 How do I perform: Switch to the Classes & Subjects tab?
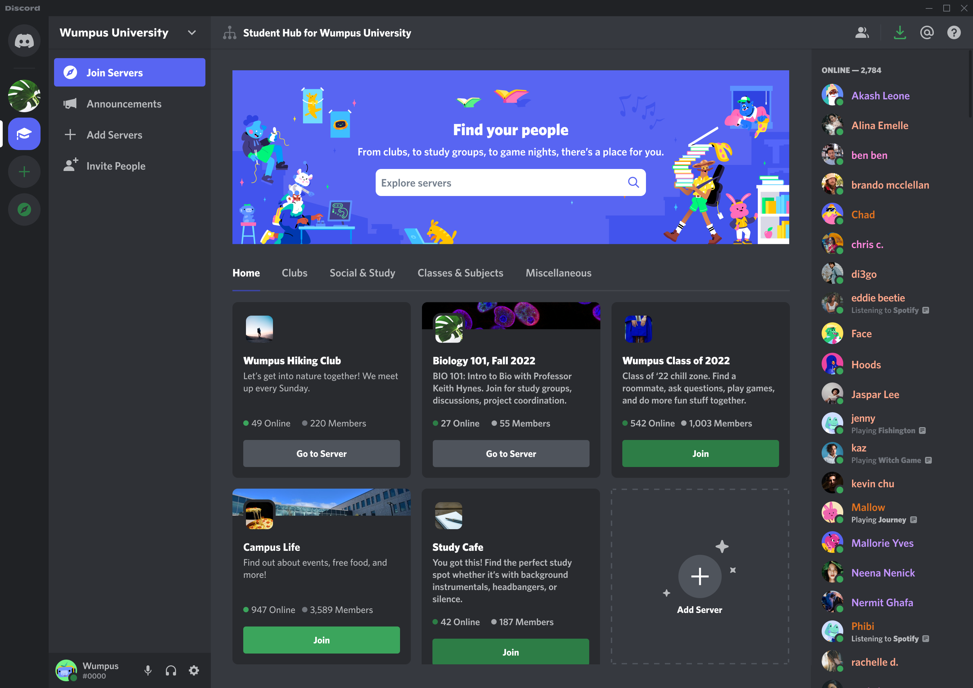[x=460, y=272]
